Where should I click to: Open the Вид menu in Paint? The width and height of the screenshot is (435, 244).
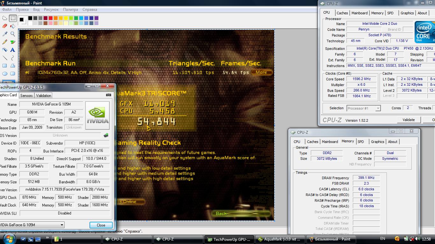(36, 10)
